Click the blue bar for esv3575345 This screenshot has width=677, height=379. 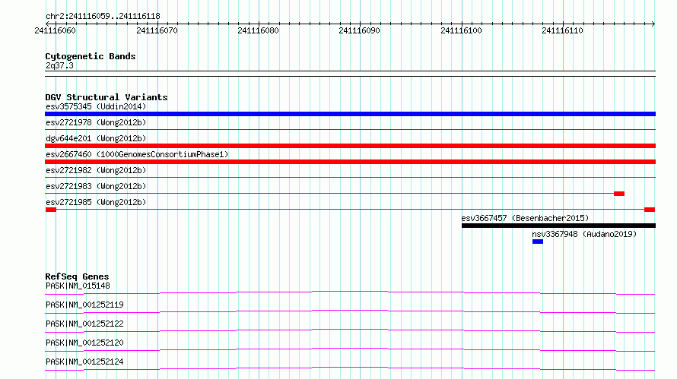click(350, 114)
